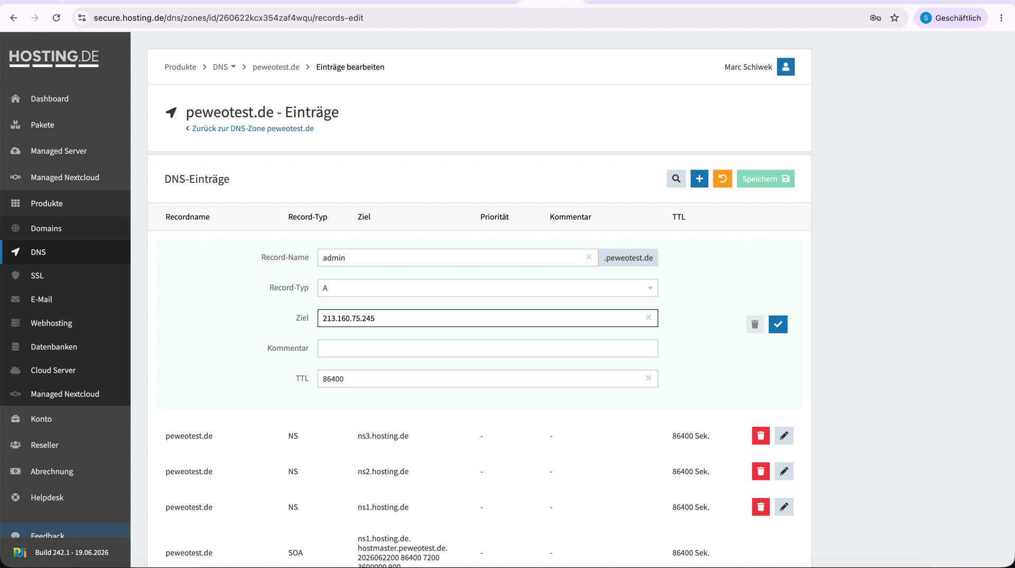The image size is (1015, 568).
Task: Focus the Kommentar input field
Action: (x=487, y=348)
